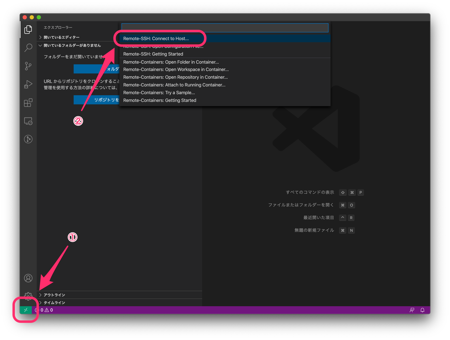Open the Search view in activity bar
The image size is (450, 340).
[x=28, y=48]
